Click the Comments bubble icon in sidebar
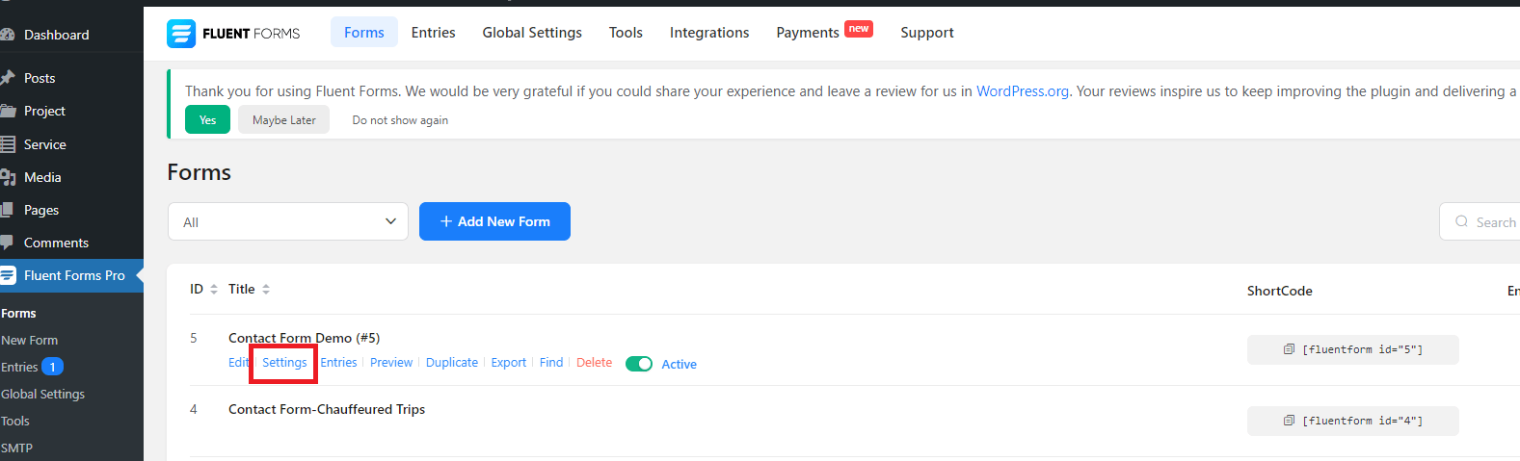This screenshot has height=461, width=1520. [x=7, y=243]
